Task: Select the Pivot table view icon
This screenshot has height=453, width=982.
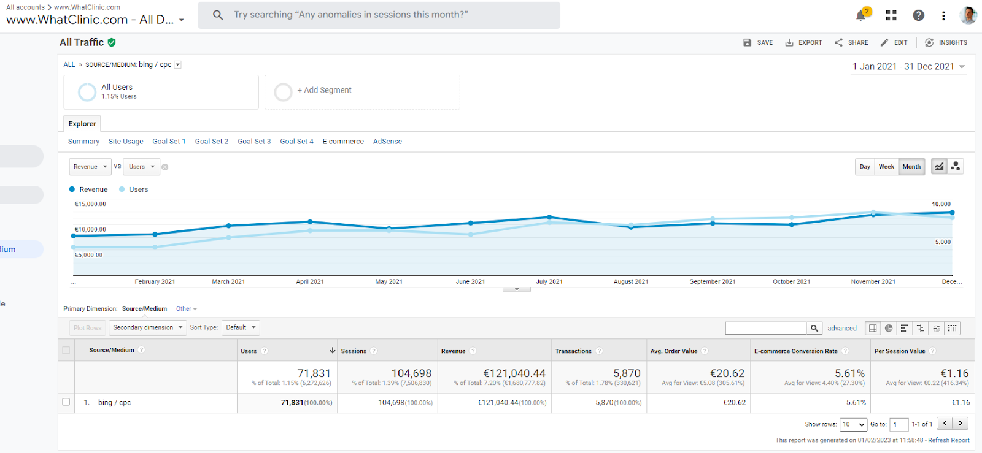Action: pyautogui.click(x=952, y=328)
